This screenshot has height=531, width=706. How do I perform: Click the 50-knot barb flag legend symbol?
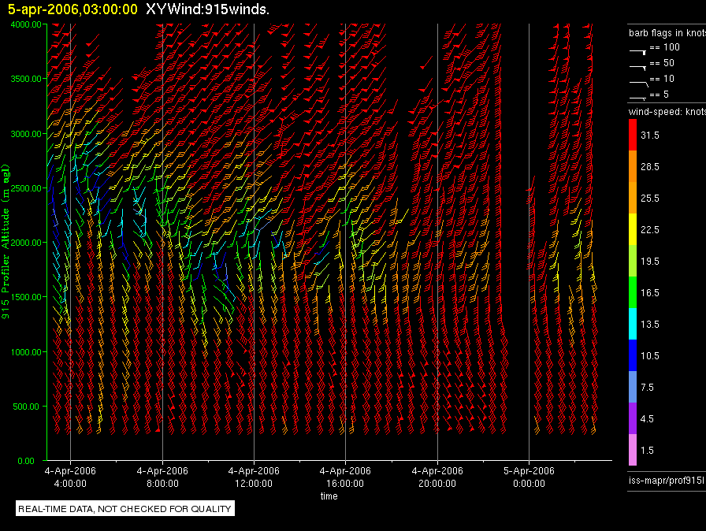pos(638,66)
